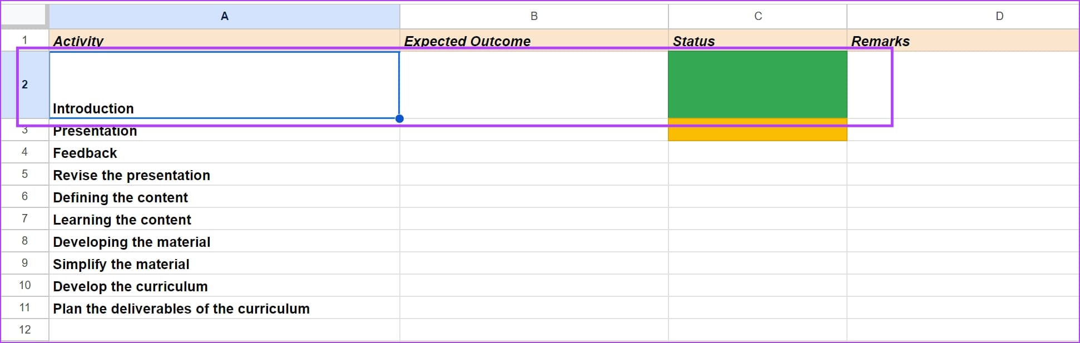Select row 1 header
The image size is (1080, 343).
click(x=24, y=40)
